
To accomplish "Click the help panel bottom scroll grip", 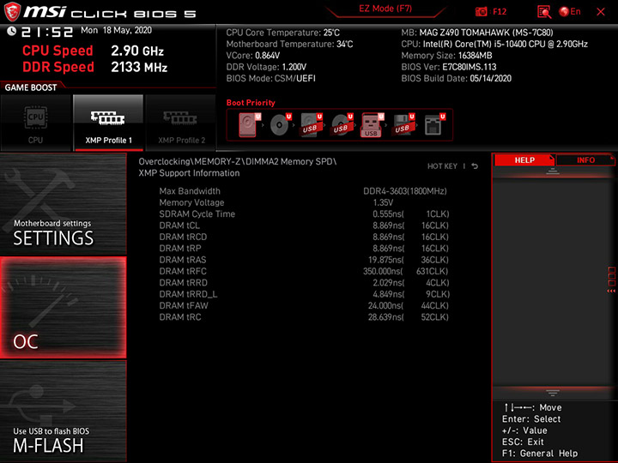I will tap(553, 393).
